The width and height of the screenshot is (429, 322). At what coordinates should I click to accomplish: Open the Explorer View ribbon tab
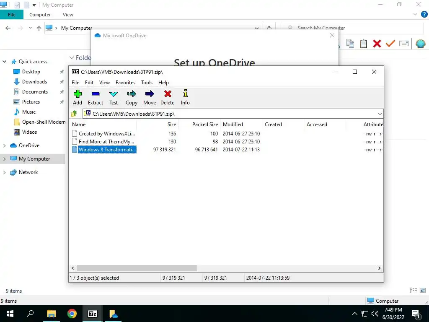click(68, 15)
